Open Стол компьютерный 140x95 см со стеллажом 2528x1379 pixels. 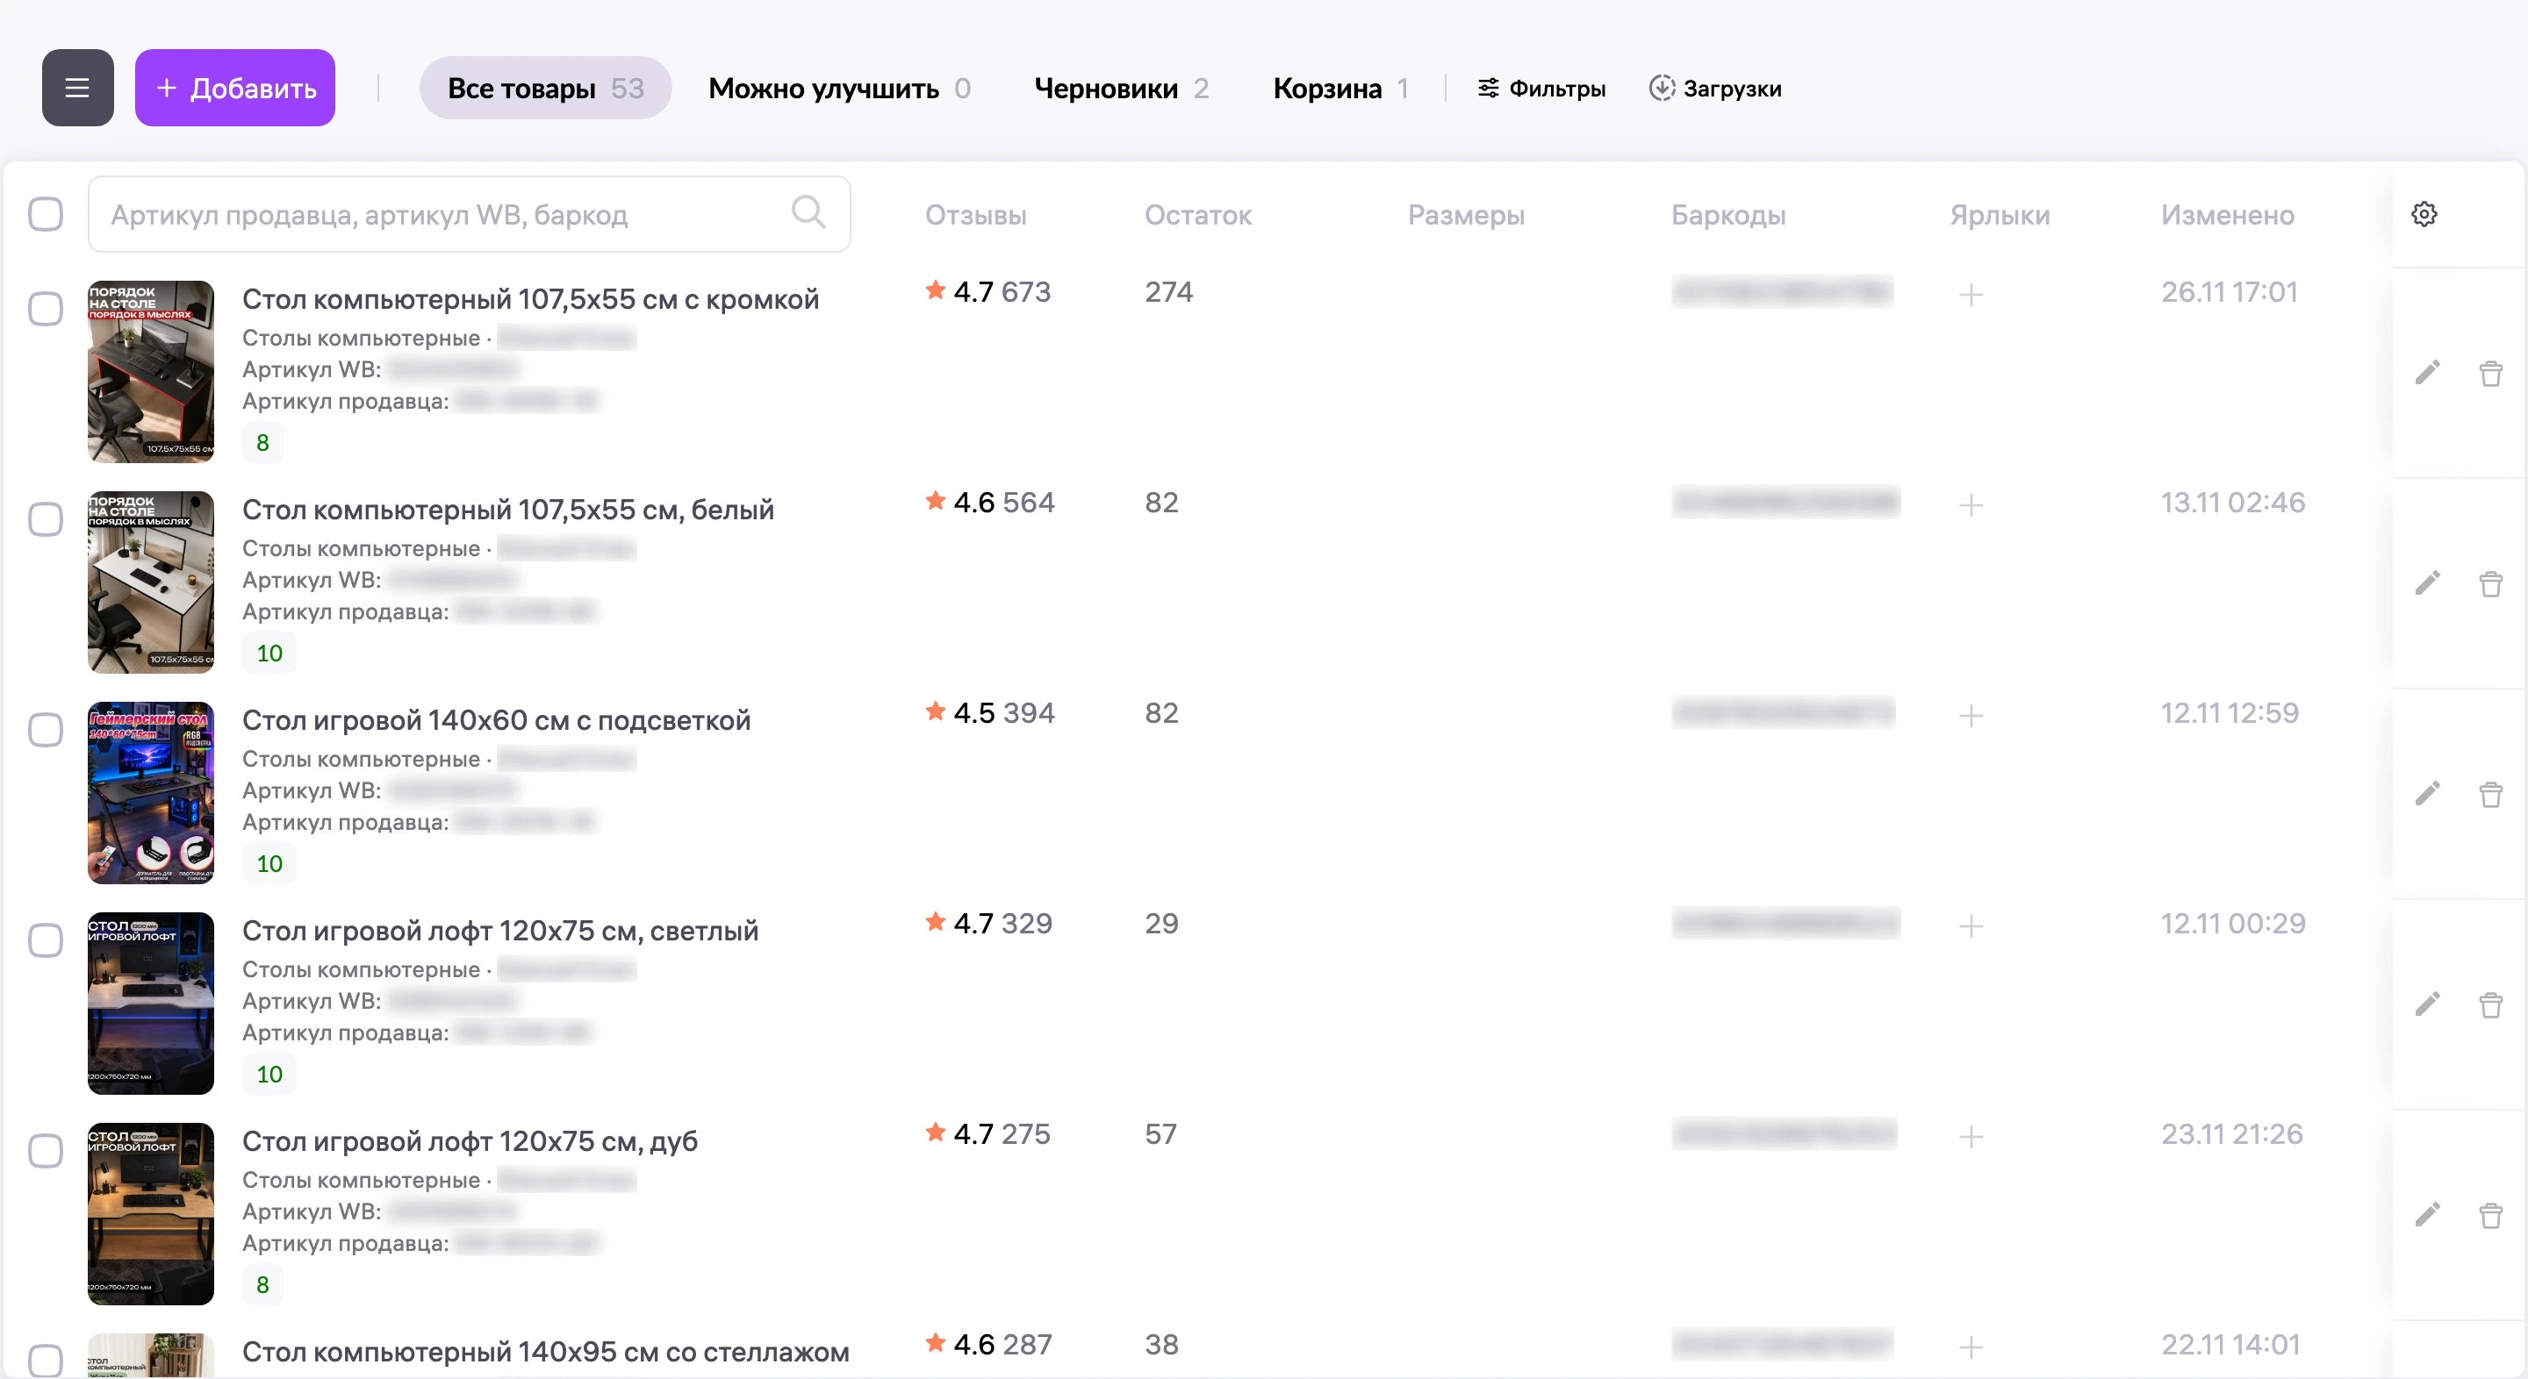coord(546,1352)
